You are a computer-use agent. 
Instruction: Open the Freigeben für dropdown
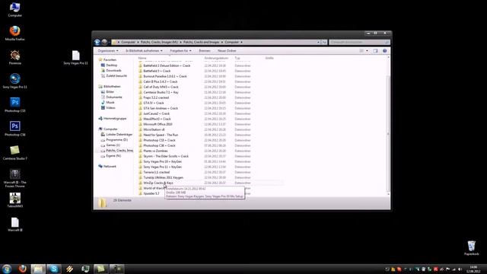click(x=180, y=51)
